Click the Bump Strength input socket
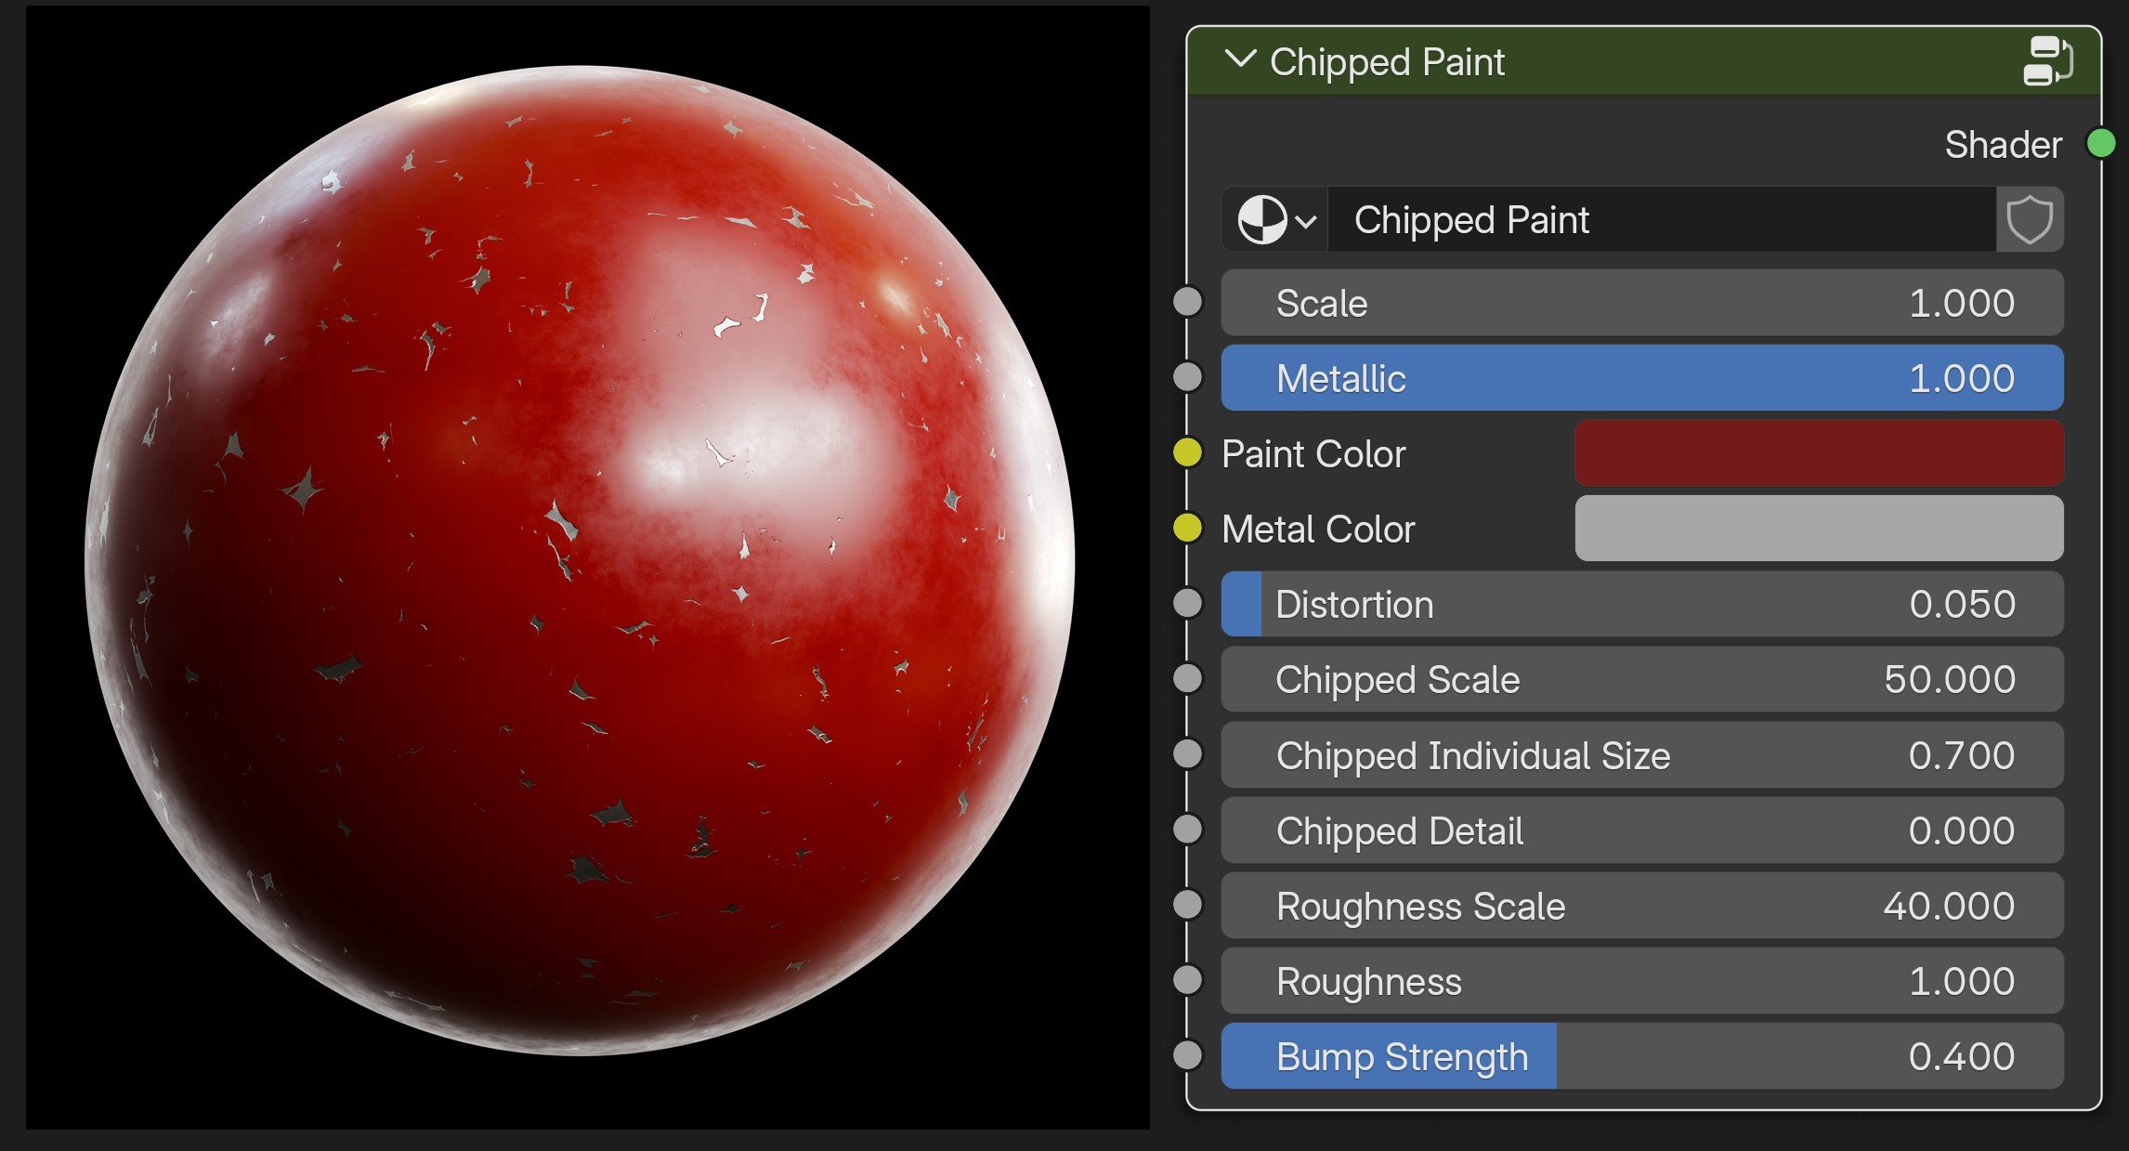 coord(1188,1055)
